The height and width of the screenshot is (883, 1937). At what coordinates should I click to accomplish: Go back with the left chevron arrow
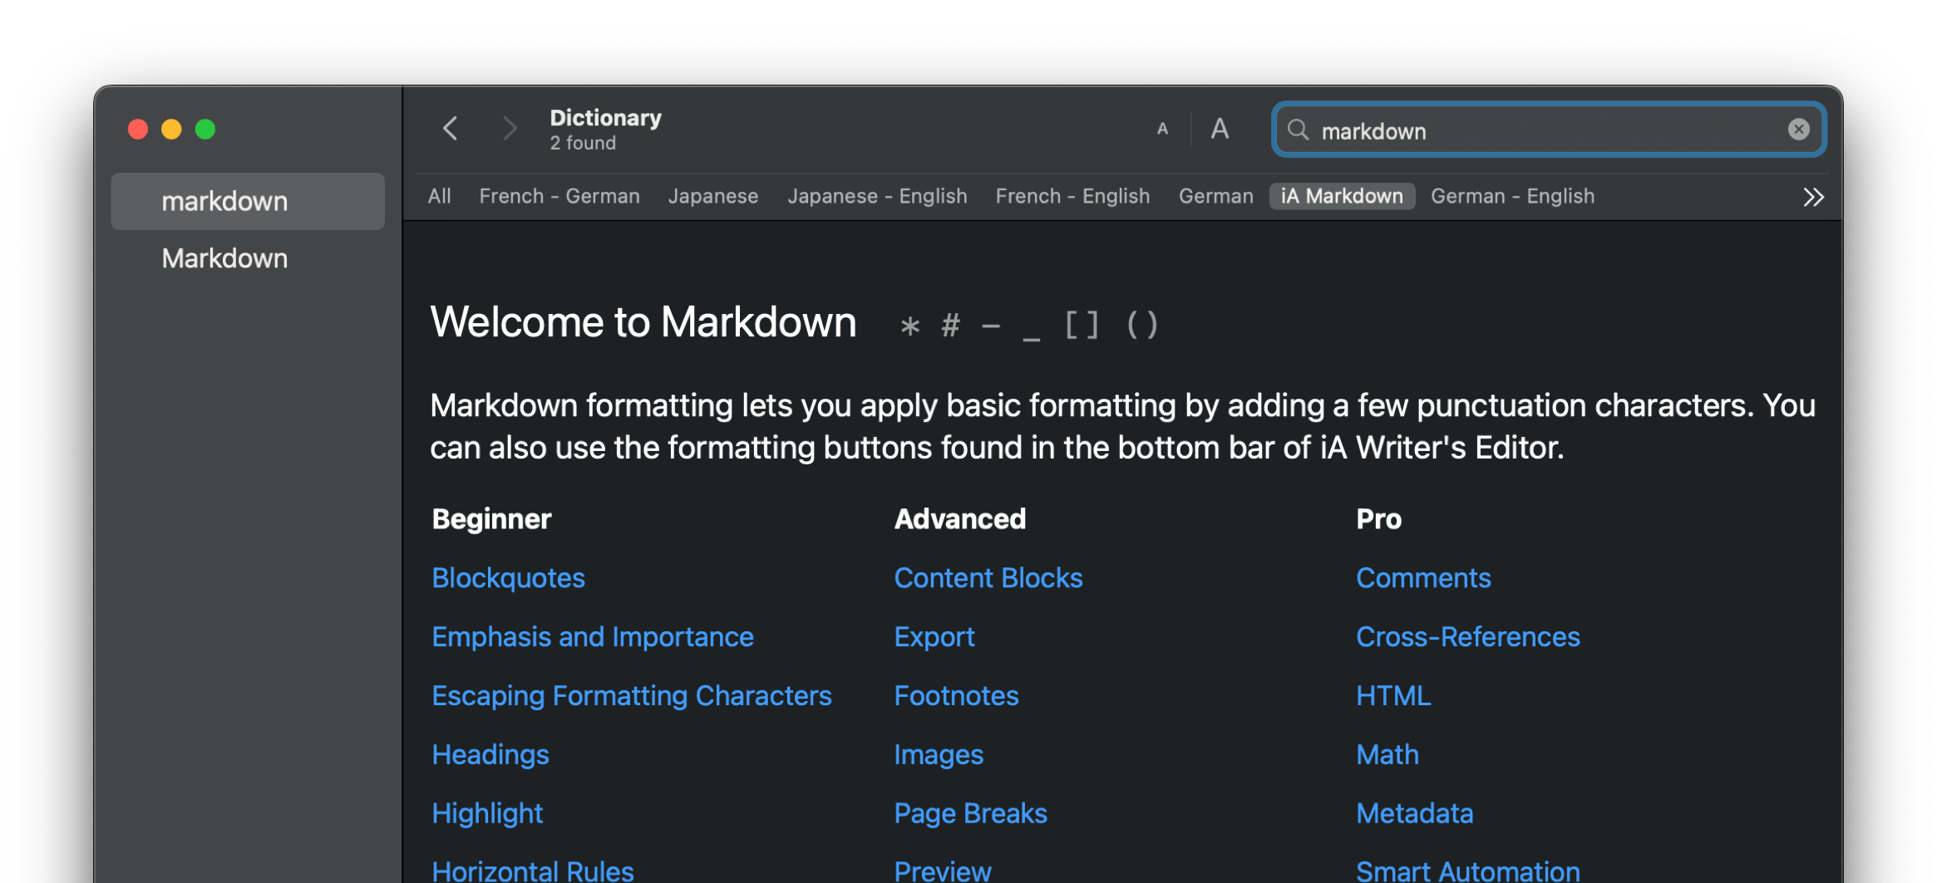(x=450, y=129)
